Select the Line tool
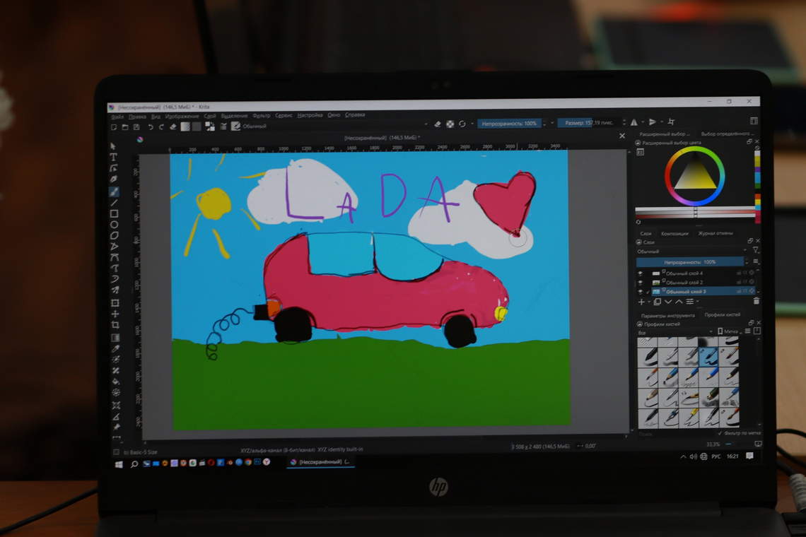Image resolution: width=806 pixels, height=537 pixels. pyautogui.click(x=114, y=203)
